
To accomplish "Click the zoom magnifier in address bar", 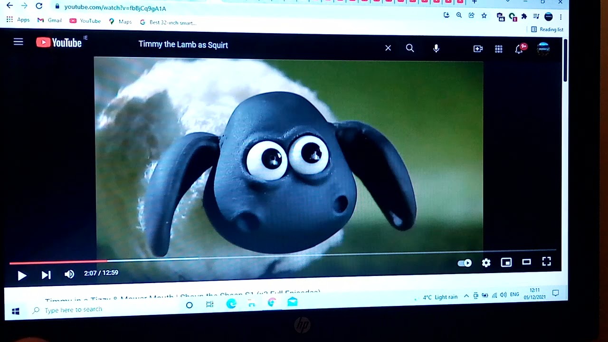I will (x=459, y=15).
